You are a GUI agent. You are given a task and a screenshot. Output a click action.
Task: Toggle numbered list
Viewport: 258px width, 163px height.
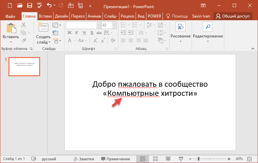(135, 25)
